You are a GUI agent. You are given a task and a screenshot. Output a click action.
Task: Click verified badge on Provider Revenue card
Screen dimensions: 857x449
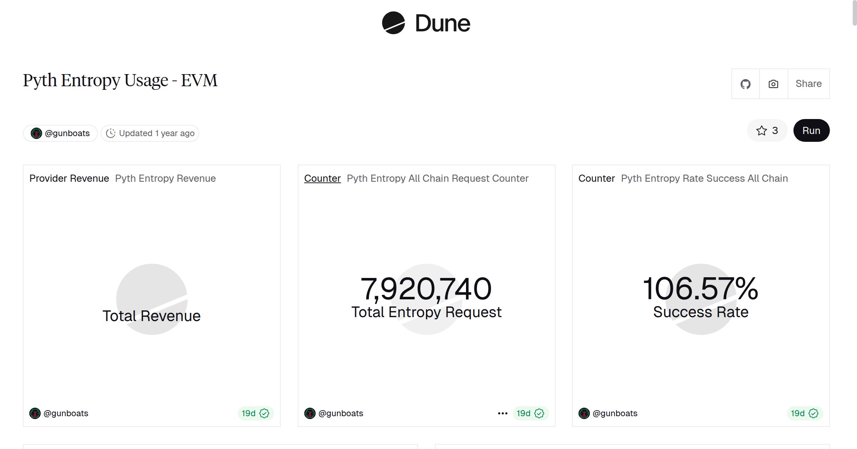click(264, 413)
